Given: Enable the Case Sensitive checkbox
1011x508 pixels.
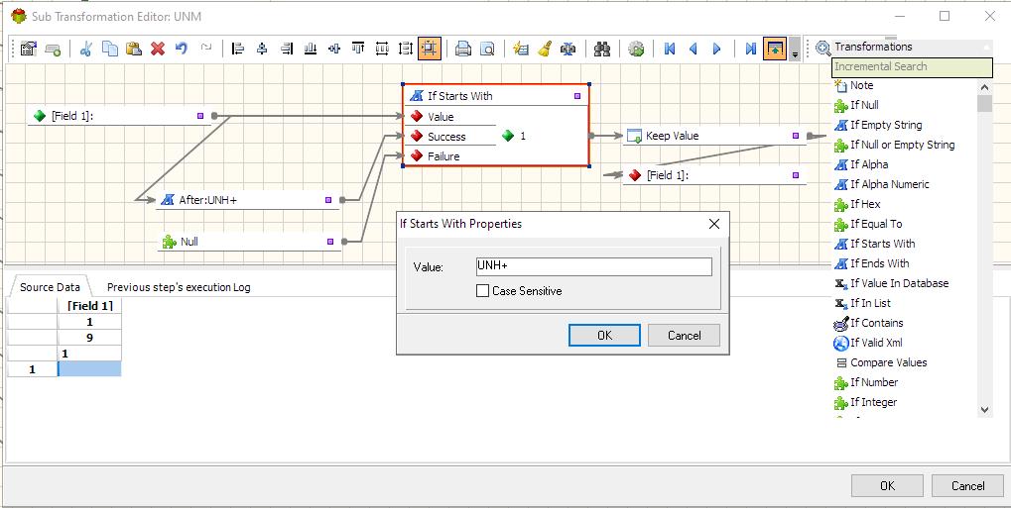Looking at the screenshot, I should tap(482, 291).
